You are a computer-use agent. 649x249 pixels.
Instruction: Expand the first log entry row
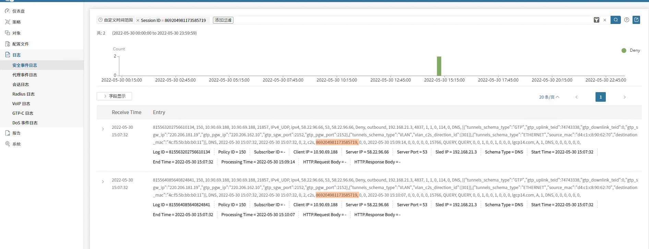(103, 129)
